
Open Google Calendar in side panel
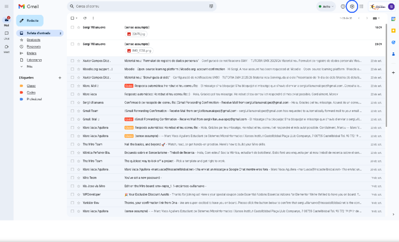click(393, 19)
